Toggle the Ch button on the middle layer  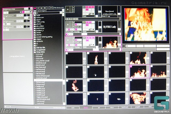(84, 23)
